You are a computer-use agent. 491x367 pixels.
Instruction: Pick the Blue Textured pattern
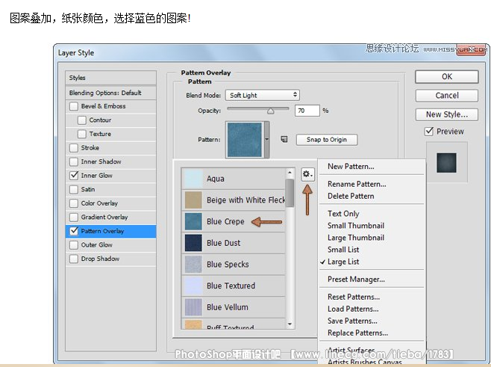pos(234,286)
